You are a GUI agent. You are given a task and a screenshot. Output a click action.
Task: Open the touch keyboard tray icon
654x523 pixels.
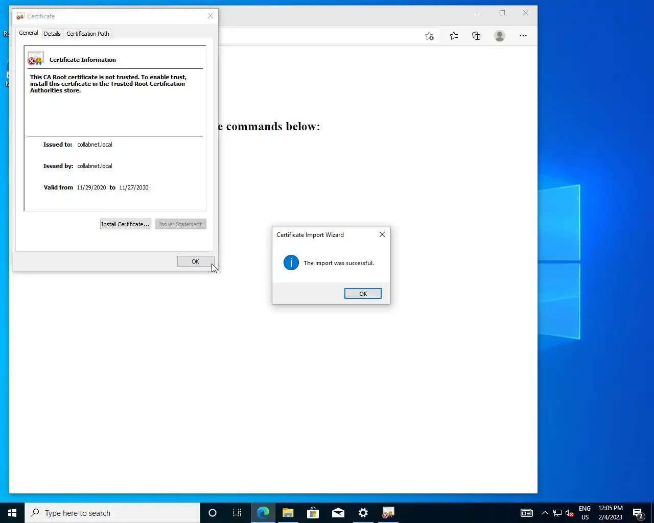527,513
